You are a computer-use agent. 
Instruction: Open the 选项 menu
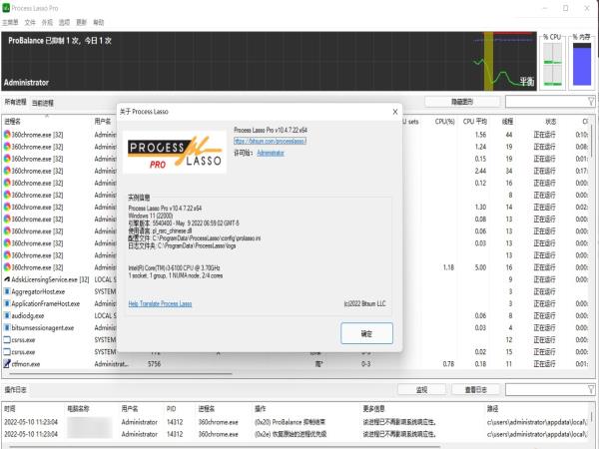pyautogui.click(x=64, y=22)
